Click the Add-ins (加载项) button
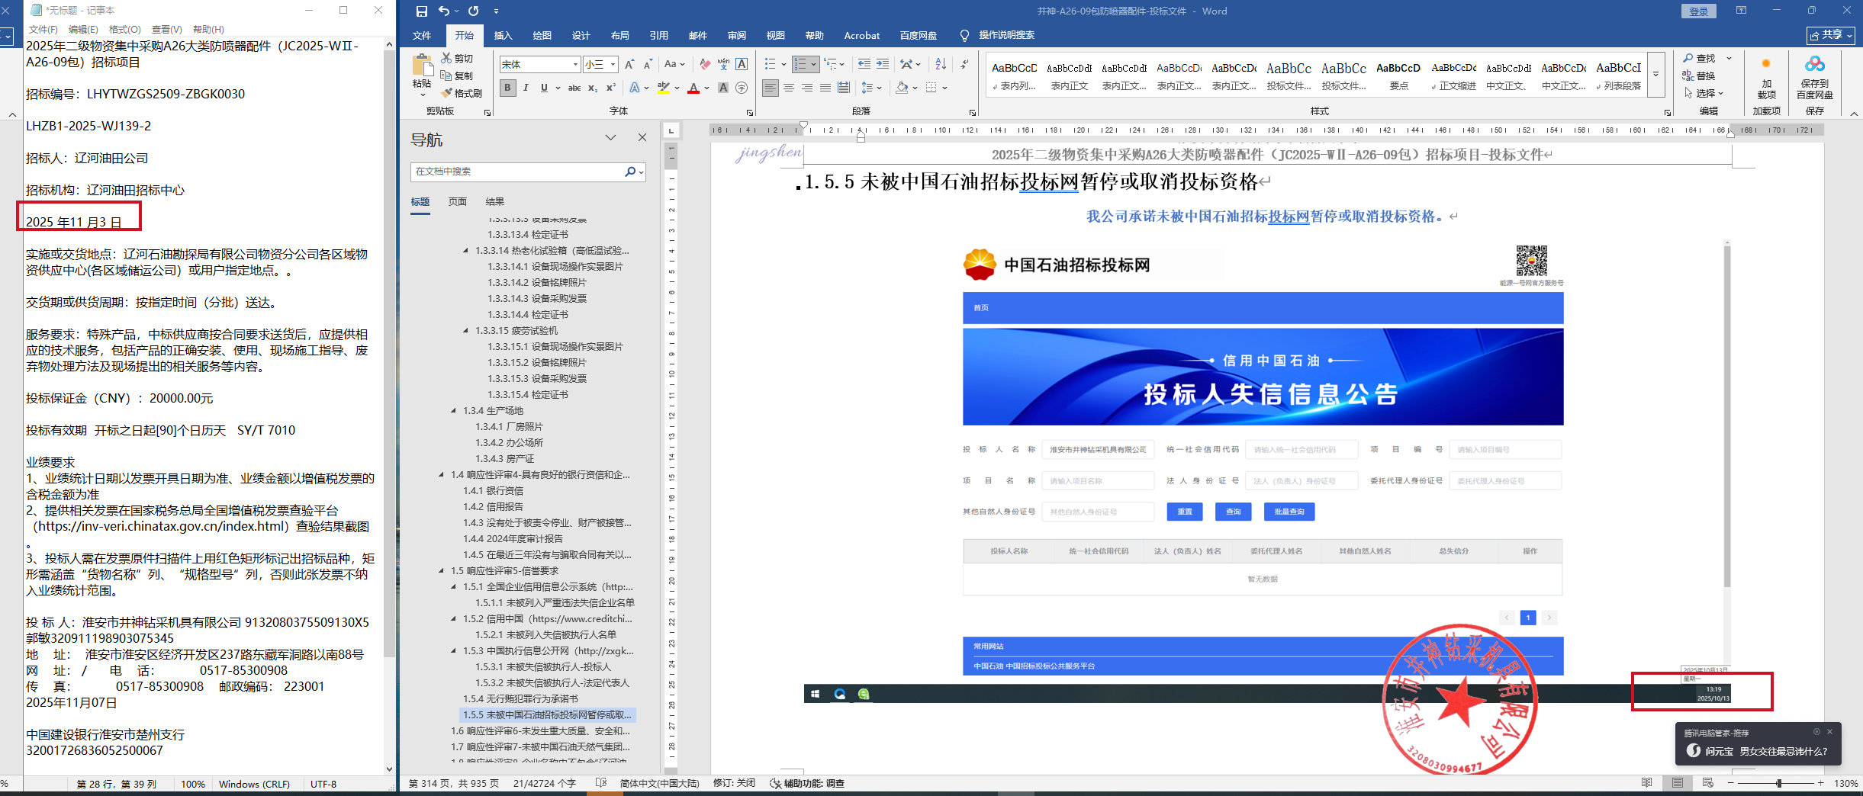Screen dimensions: 1863x796 pyautogui.click(x=1766, y=79)
